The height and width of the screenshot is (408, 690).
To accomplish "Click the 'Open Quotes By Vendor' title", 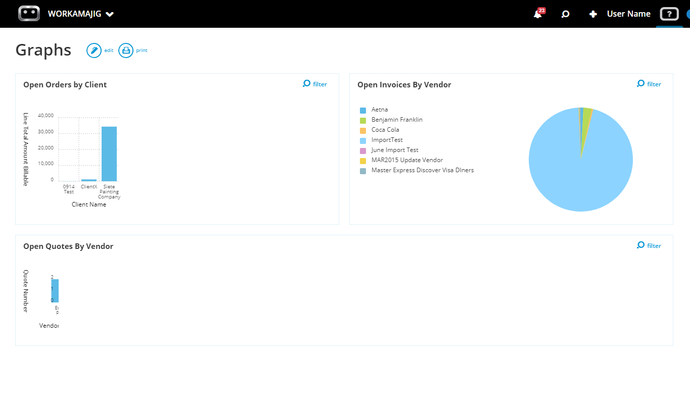I will 68,246.
